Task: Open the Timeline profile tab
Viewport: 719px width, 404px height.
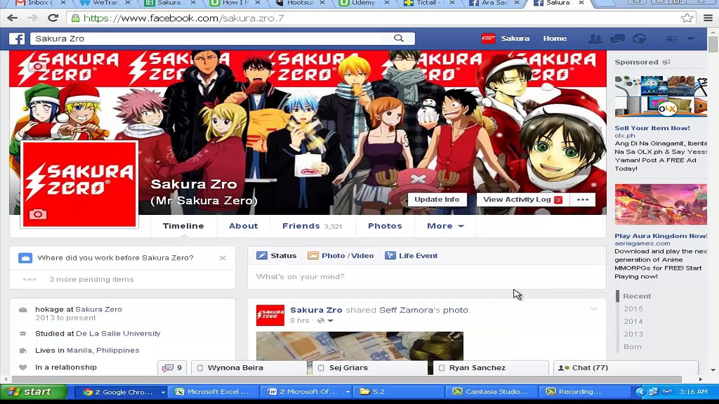Action: (x=183, y=226)
